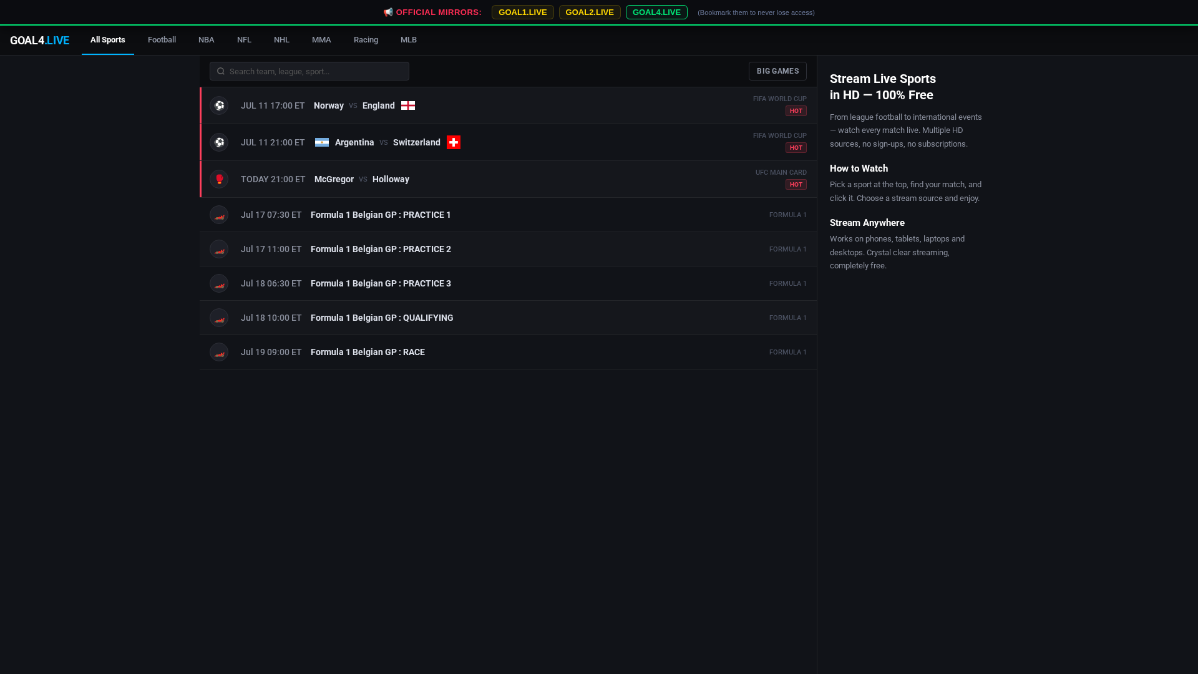This screenshot has height=674, width=1198.
Task: Open the Argentina vs Switzerland match
Action: tap(508, 142)
